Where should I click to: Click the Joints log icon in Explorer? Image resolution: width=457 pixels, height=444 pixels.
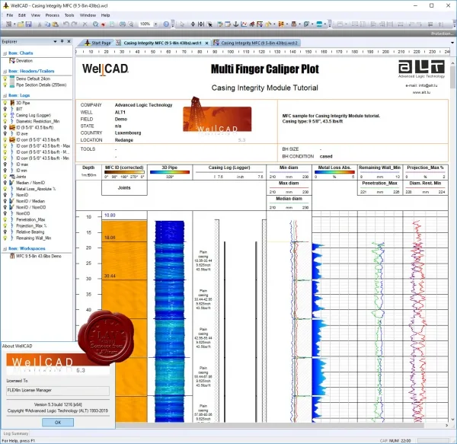(x=12, y=177)
